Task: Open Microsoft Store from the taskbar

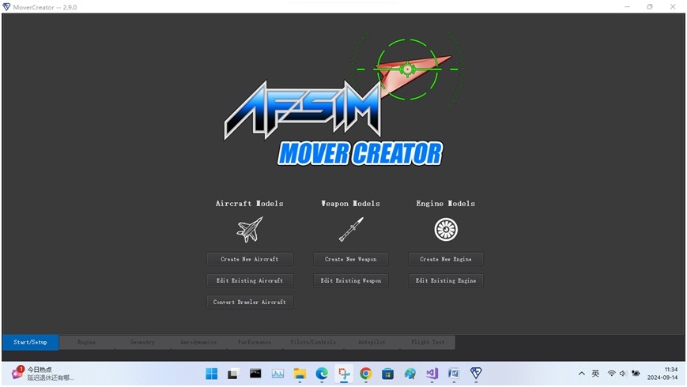Action: click(387, 374)
